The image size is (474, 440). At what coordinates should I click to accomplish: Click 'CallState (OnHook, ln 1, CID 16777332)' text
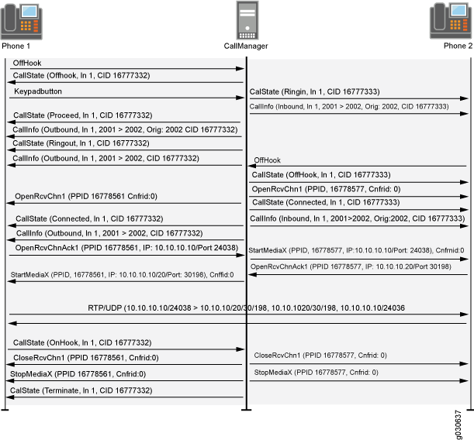point(82,343)
